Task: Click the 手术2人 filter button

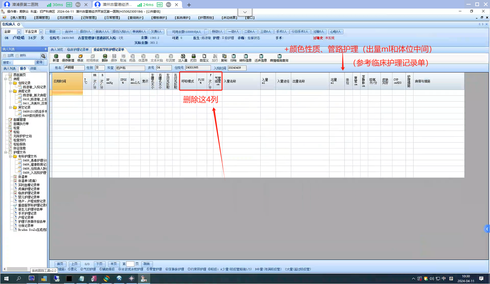Action: [x=281, y=32]
